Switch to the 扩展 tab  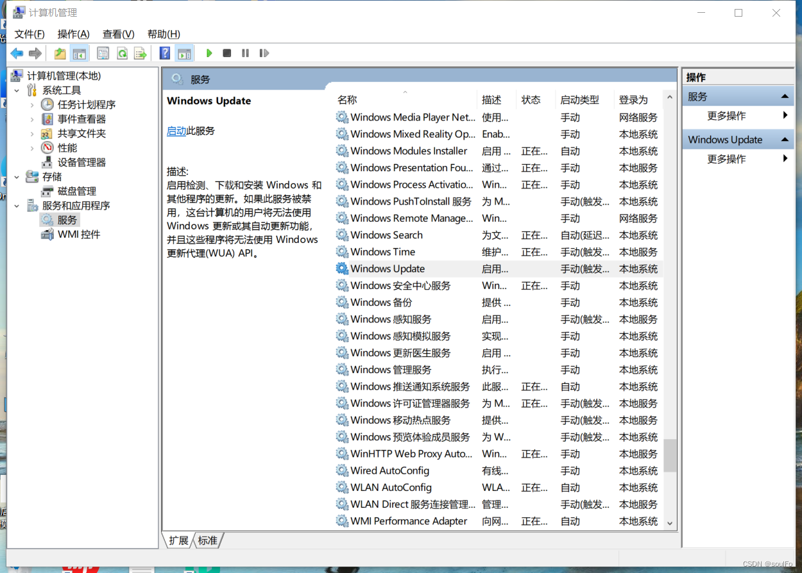click(178, 540)
